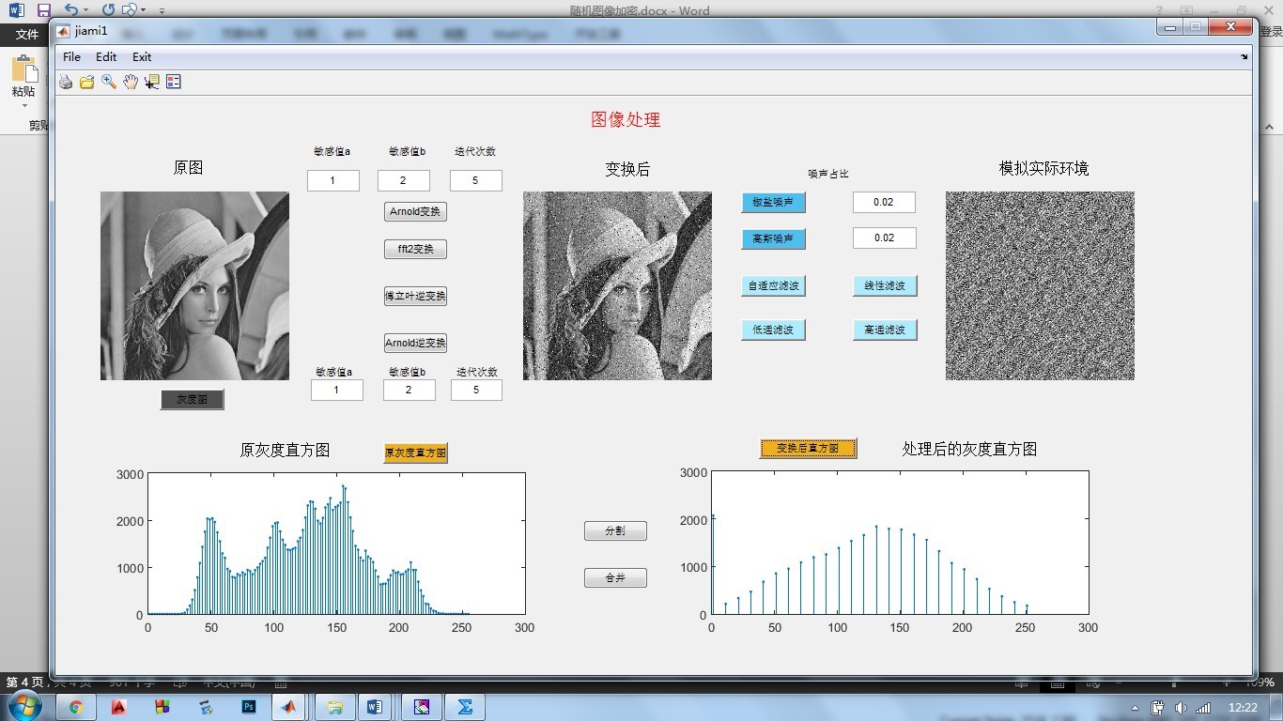Open the Edit menu
Image resolution: width=1283 pixels, height=721 pixels.
click(x=106, y=57)
